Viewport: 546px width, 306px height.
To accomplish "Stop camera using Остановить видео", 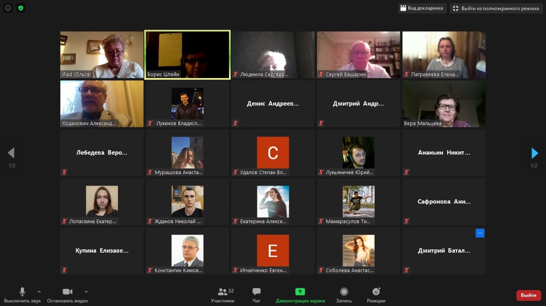I will point(67,295).
